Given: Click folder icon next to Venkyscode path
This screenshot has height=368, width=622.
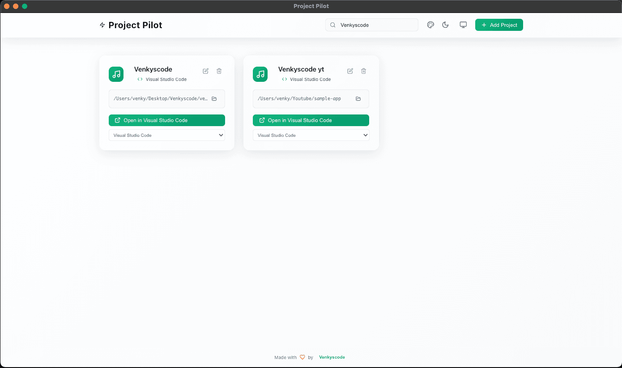Looking at the screenshot, I should click(214, 99).
